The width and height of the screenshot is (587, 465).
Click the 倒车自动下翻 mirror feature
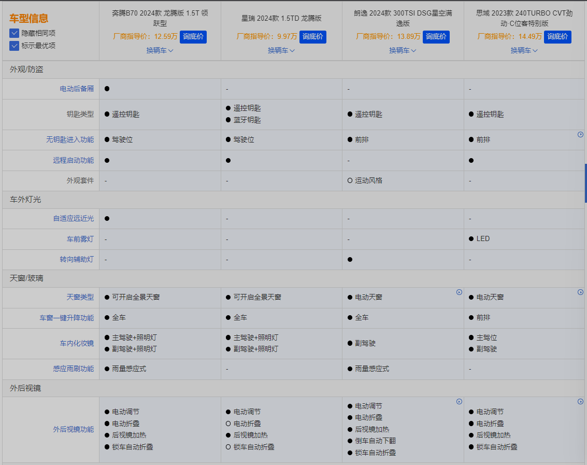(x=376, y=441)
